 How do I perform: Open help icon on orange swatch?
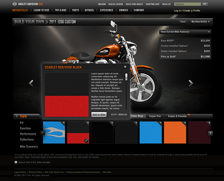[x=185, y=123]
